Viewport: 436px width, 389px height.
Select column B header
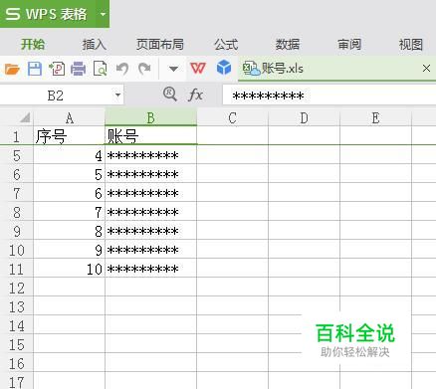tap(151, 117)
